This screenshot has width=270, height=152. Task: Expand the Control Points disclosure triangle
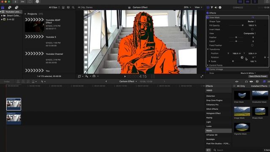[208, 65]
